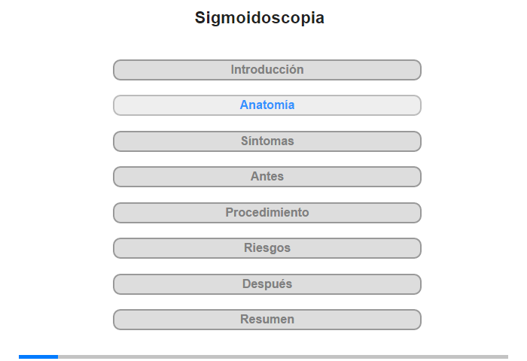The width and height of the screenshot is (527, 361).
Task: Click the Introducción label text
Action: [x=267, y=69]
